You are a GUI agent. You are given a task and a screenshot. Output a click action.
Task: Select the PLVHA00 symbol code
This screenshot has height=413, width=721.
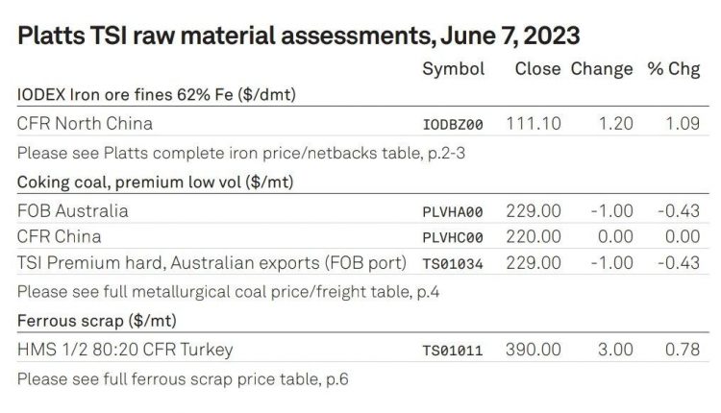pyautogui.click(x=453, y=212)
